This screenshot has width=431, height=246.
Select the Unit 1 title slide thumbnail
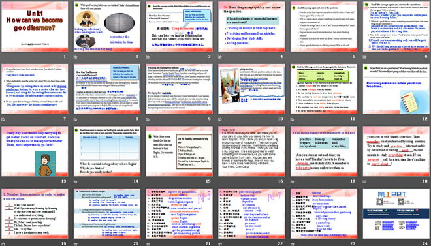35,27
